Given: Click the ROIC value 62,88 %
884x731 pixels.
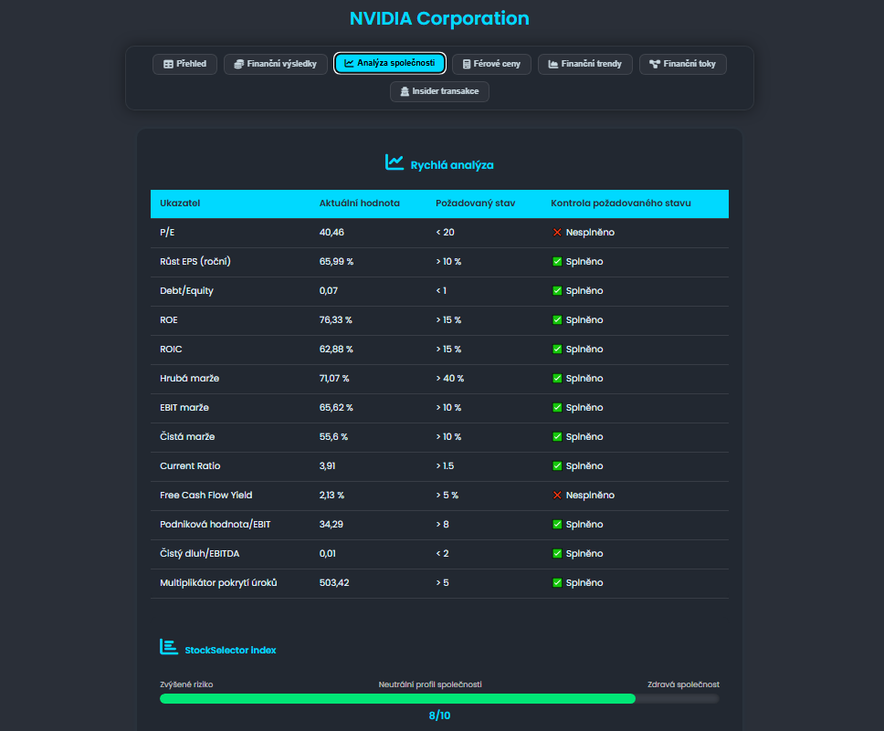Looking at the screenshot, I should [x=337, y=350].
